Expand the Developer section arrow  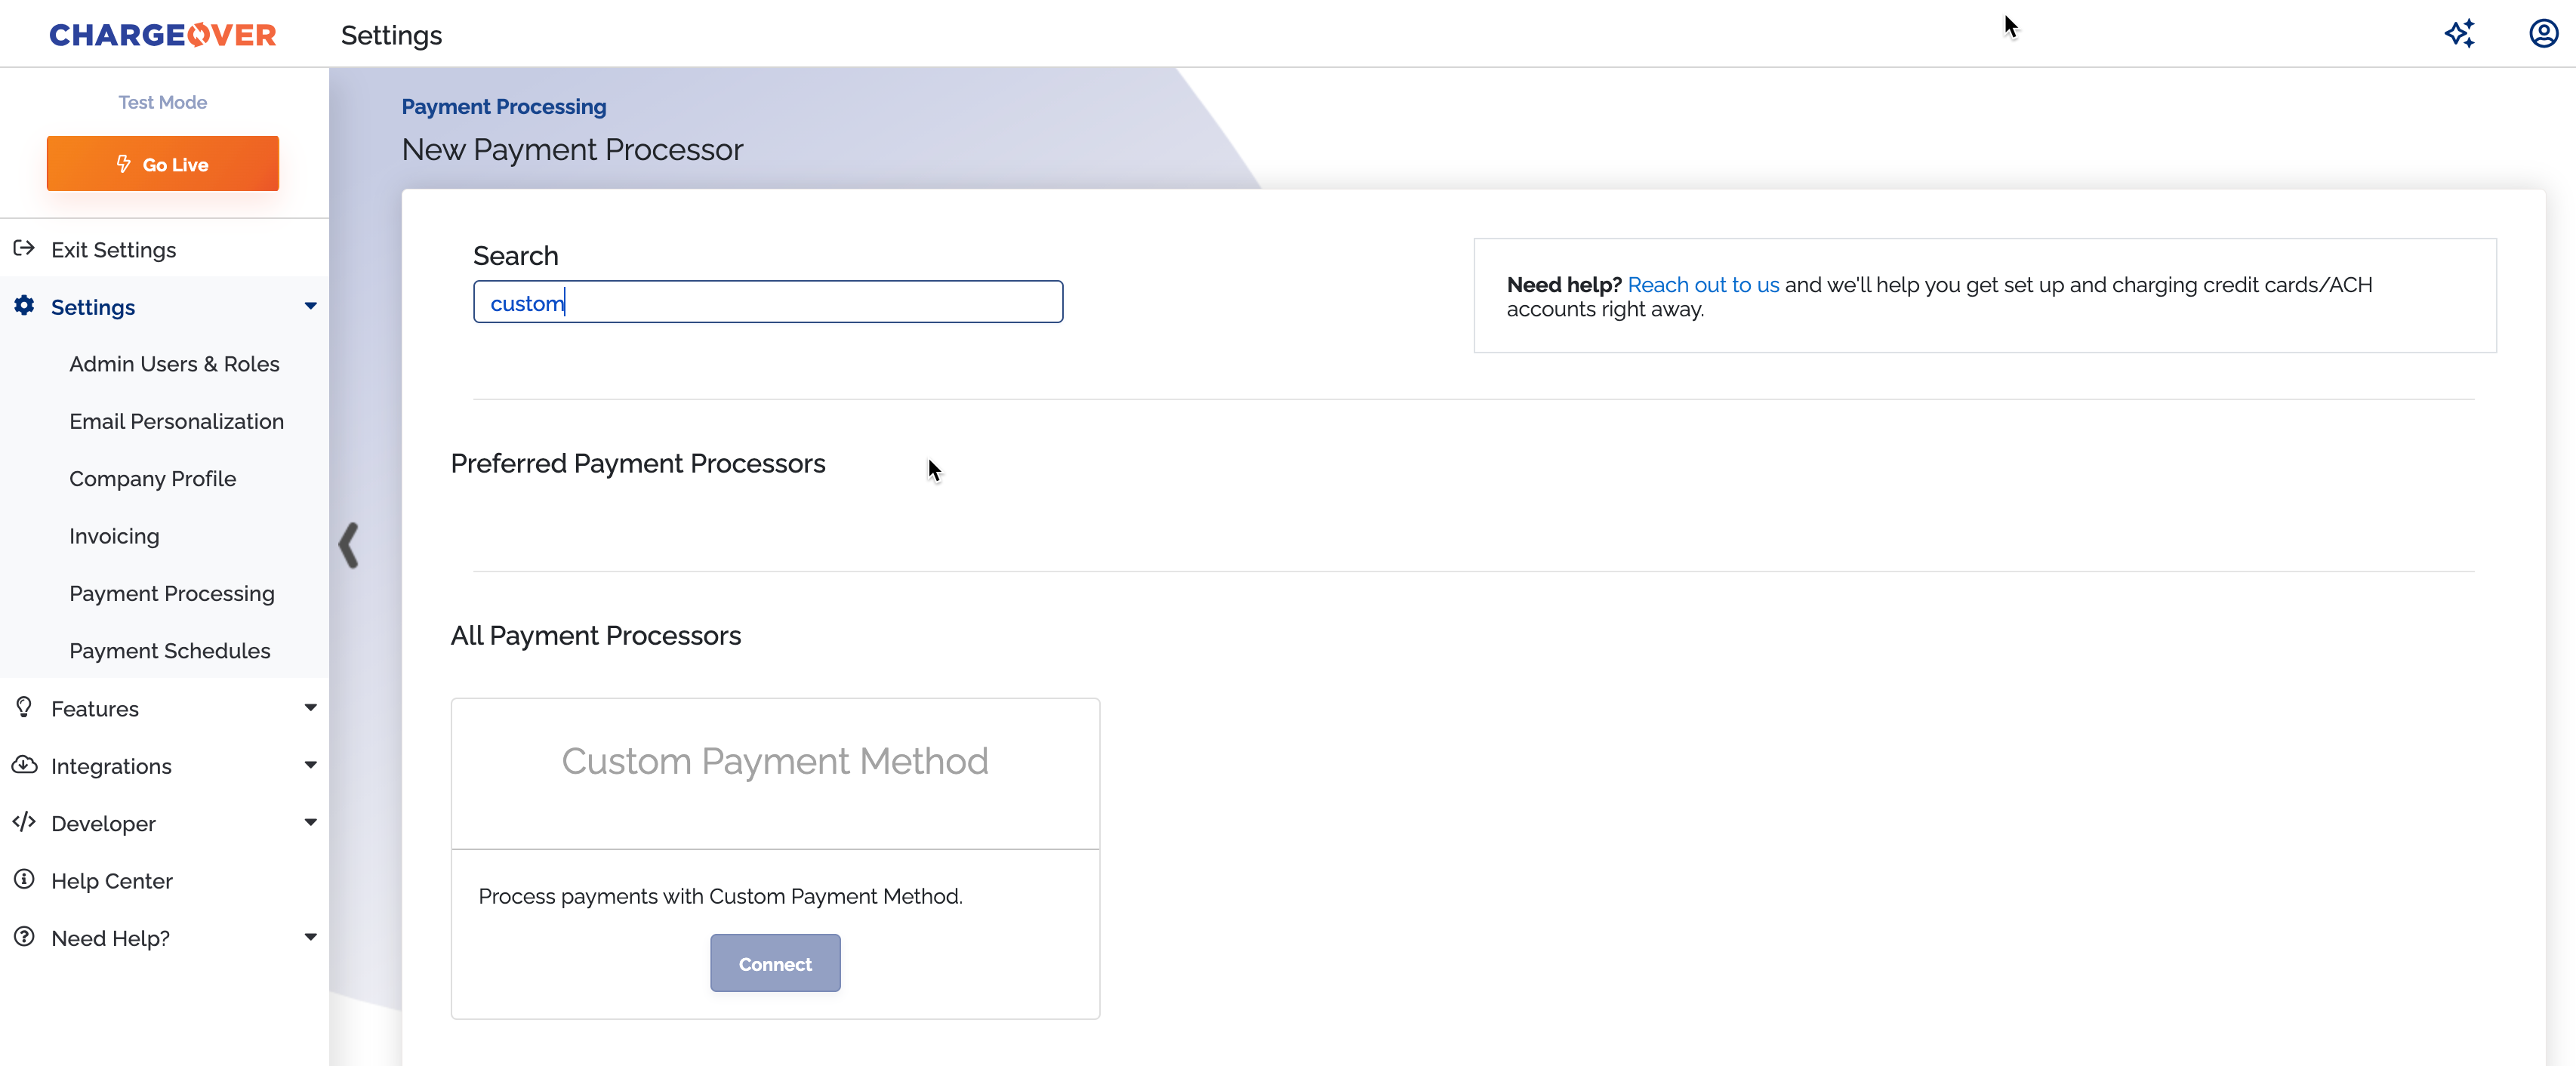click(310, 822)
